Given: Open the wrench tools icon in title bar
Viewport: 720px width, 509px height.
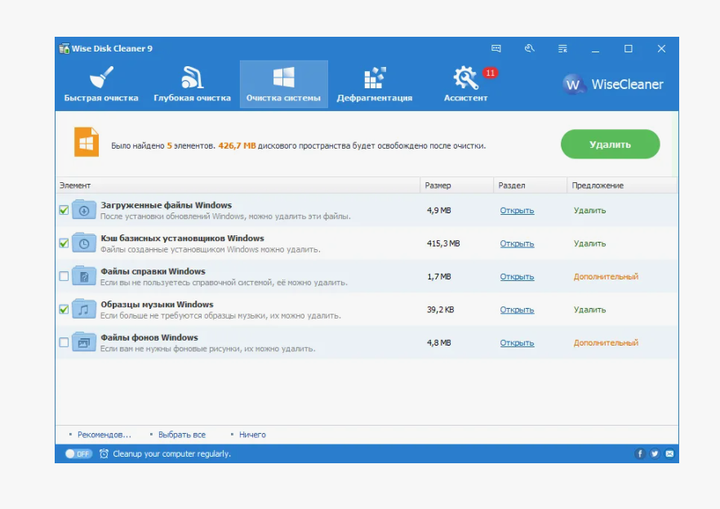Looking at the screenshot, I should point(530,48).
